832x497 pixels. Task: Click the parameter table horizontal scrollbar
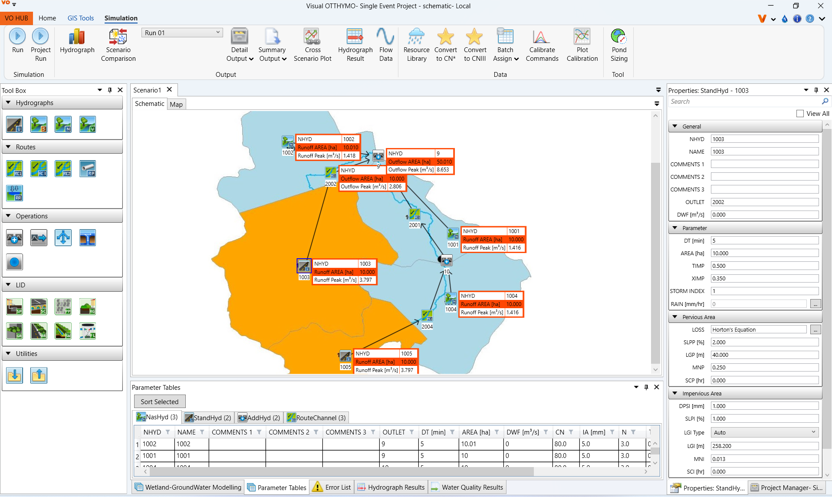[x=342, y=471]
